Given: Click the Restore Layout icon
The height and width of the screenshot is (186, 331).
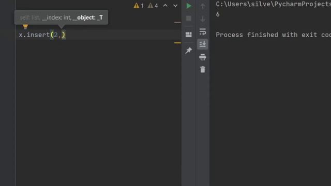Looking at the screenshot, I should coord(189,35).
